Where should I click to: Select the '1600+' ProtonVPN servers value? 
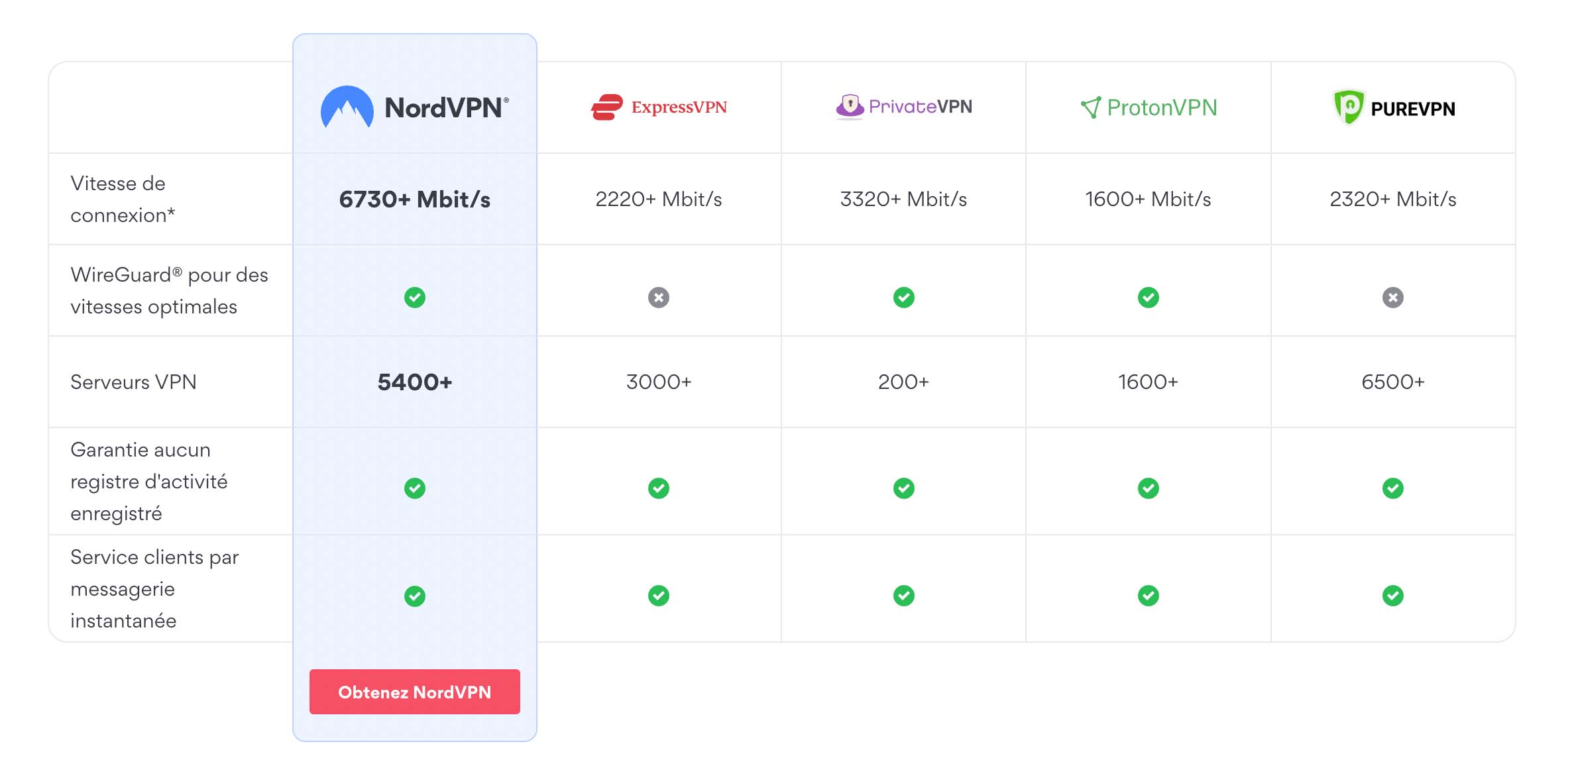[x=1149, y=382]
